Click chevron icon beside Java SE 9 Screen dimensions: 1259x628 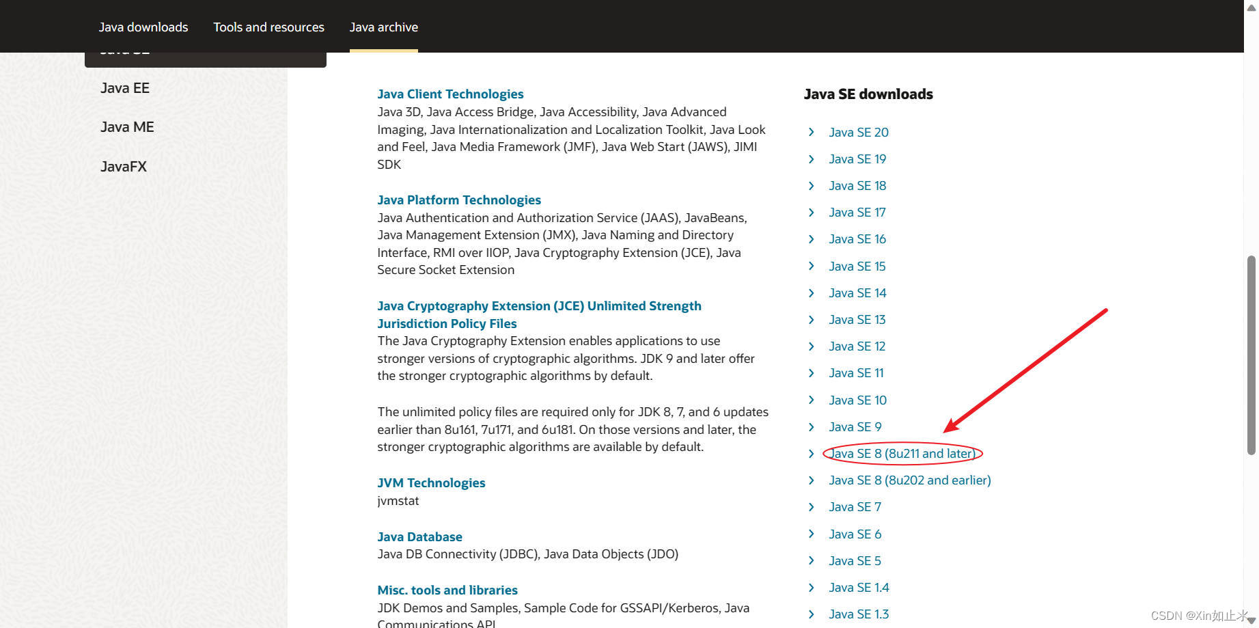[x=811, y=426]
